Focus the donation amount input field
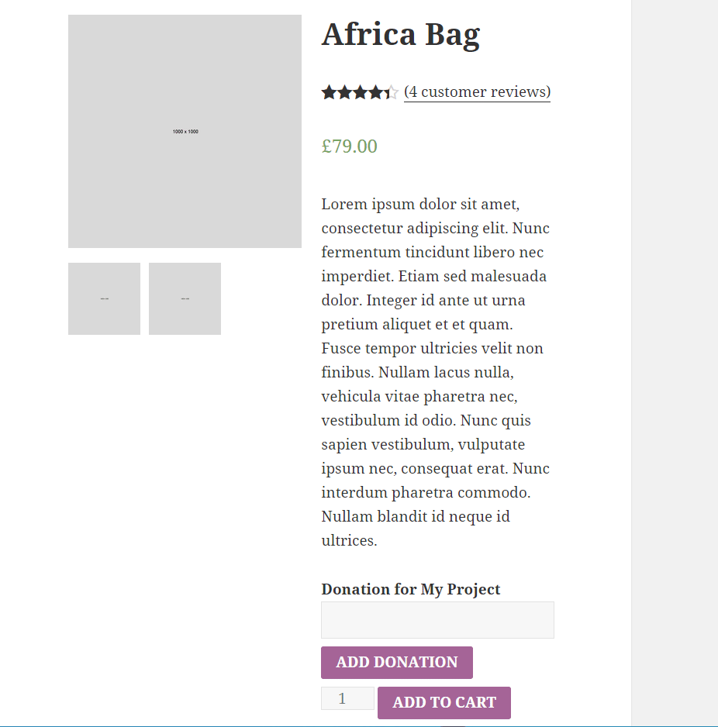The height and width of the screenshot is (727, 718). click(437, 620)
